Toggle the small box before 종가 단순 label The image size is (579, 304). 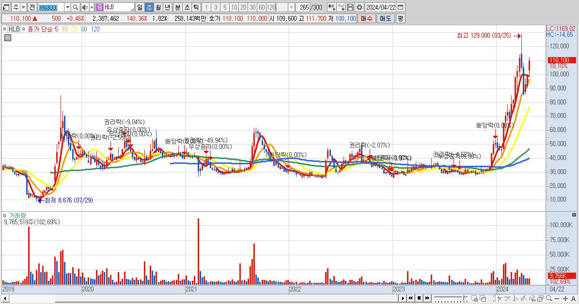(23, 29)
